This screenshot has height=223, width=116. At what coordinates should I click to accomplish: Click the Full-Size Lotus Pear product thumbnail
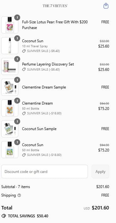[10, 25]
